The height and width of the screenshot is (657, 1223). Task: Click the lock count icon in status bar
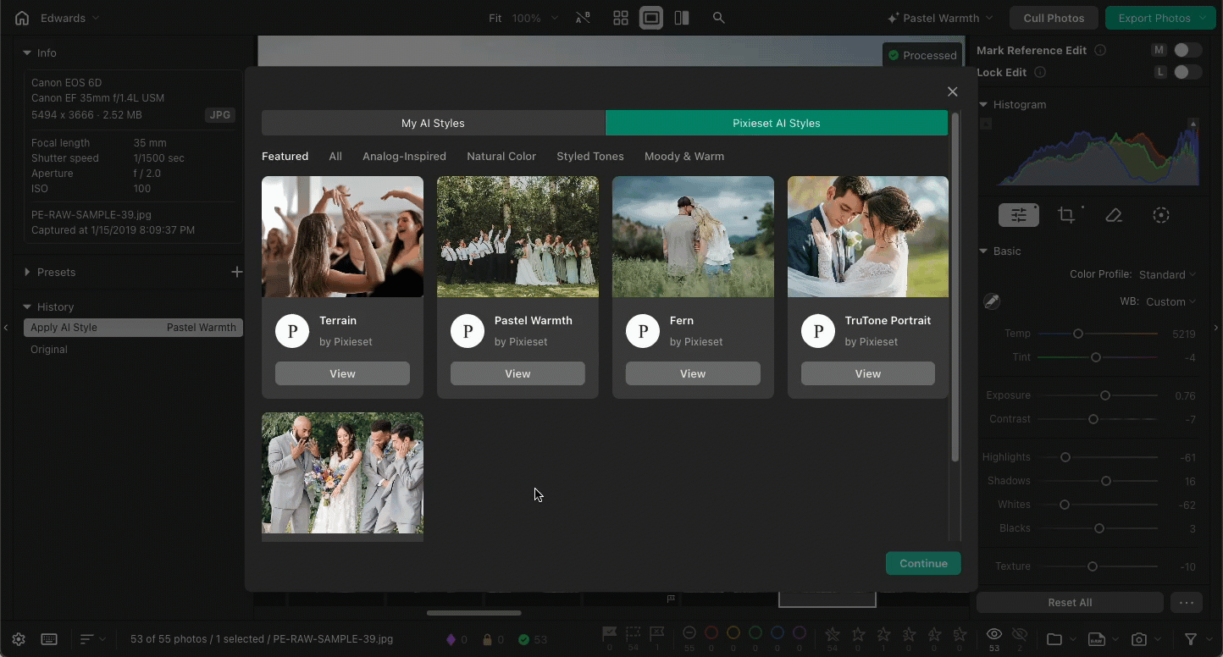[488, 639]
